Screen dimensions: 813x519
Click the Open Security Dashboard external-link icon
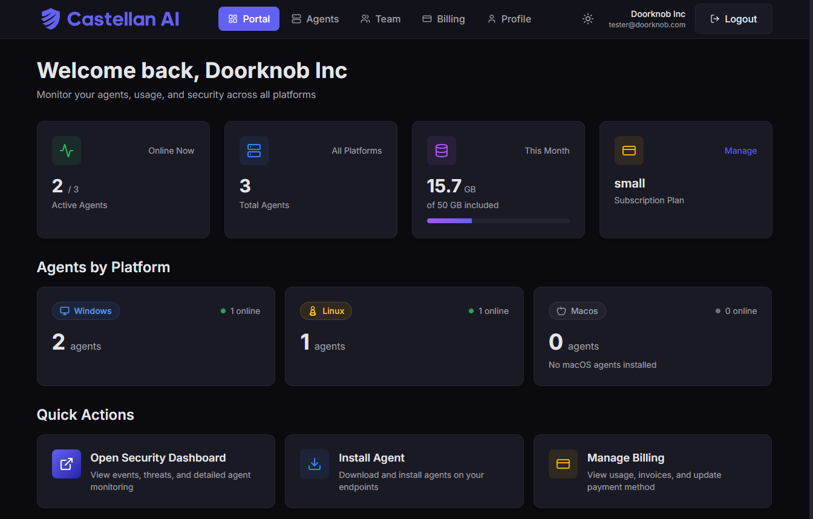click(67, 464)
